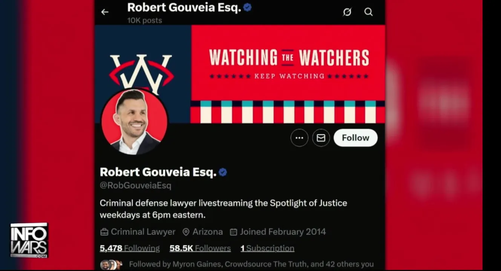The height and width of the screenshot is (271, 501).
Task: View the 5,478 Following list
Action: click(x=130, y=248)
